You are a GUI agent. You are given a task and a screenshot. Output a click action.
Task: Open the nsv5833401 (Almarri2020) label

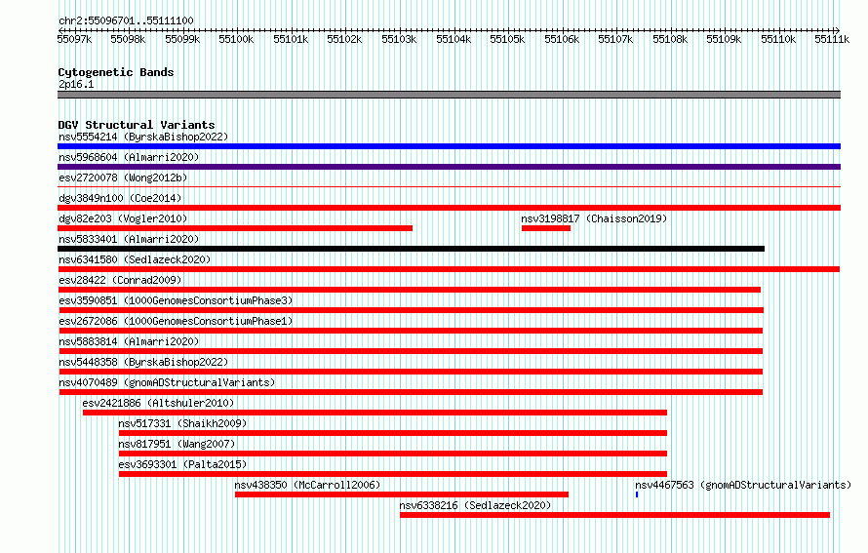click(129, 239)
